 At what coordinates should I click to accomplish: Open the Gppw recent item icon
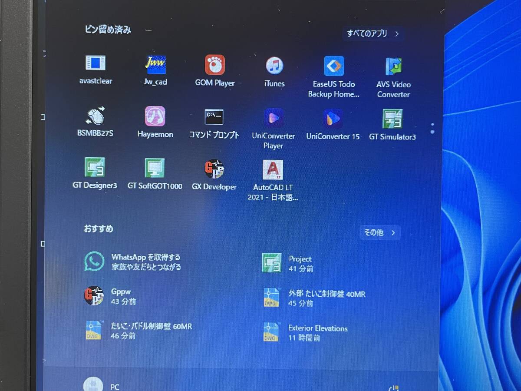(94, 296)
